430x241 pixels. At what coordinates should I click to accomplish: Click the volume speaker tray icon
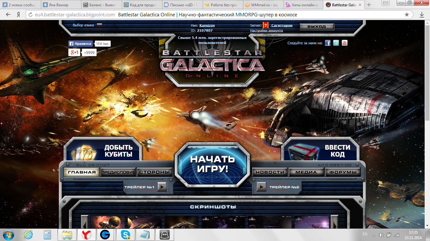tap(381, 235)
